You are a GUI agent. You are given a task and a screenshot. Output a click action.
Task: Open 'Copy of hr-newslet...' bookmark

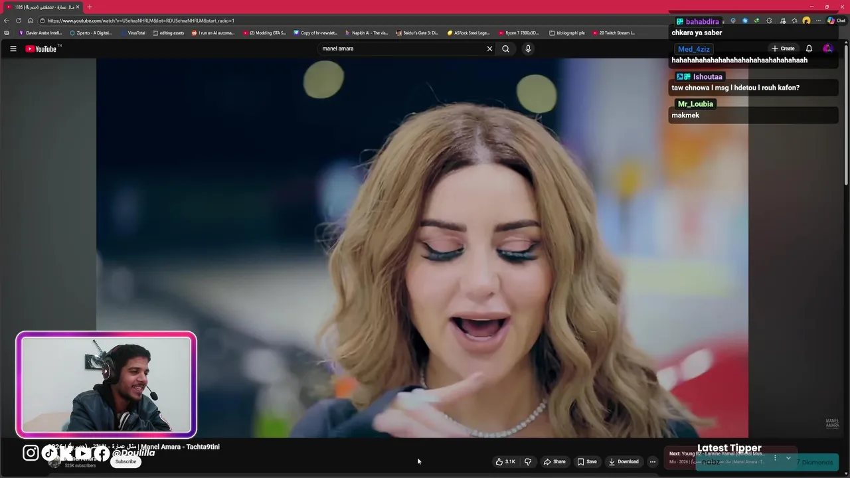click(315, 33)
